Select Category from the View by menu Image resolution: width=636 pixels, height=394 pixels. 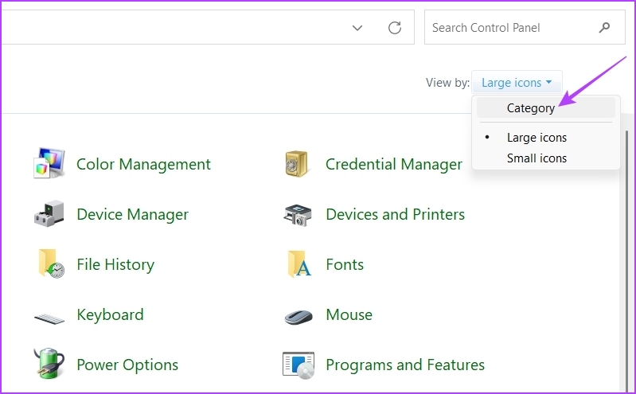(x=530, y=107)
